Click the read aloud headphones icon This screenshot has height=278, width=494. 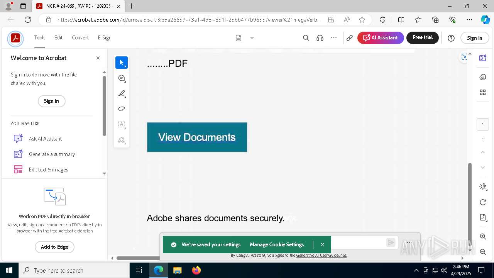320,38
